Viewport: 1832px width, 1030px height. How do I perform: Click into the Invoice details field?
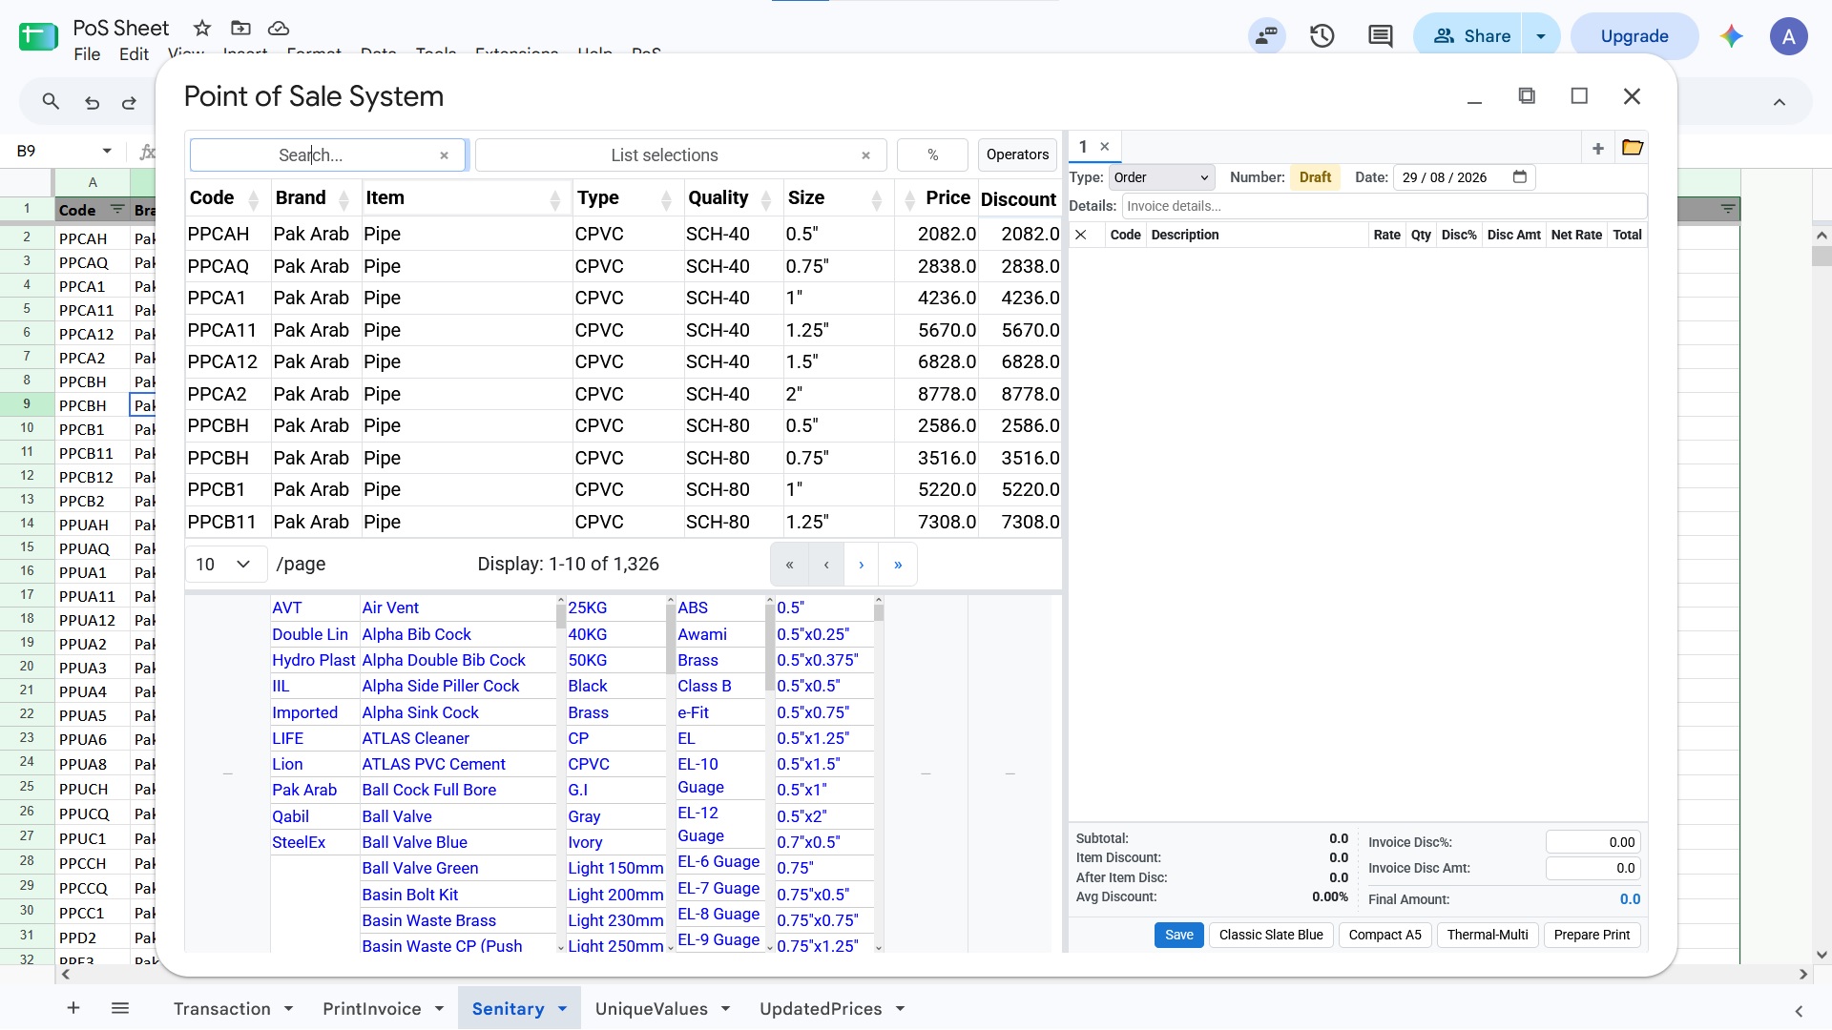pos(1384,206)
